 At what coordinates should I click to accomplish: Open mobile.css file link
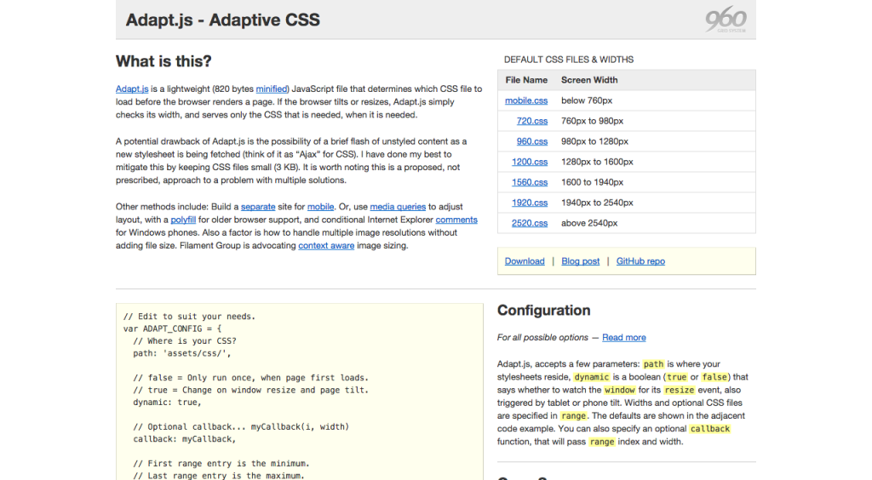tap(526, 100)
